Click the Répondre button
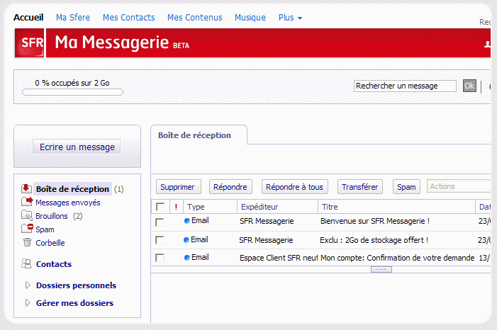This screenshot has width=497, height=330. (230, 187)
